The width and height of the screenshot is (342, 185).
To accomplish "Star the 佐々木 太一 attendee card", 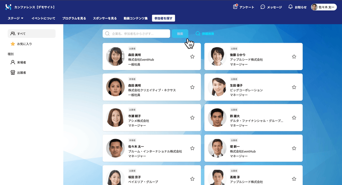I will (x=192, y=148).
